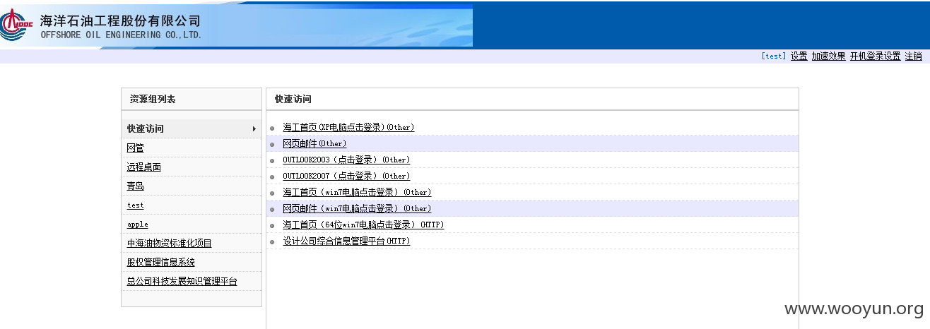The height and width of the screenshot is (329, 930).
Task: Open 设置 in the top bar
Action: [x=799, y=56]
